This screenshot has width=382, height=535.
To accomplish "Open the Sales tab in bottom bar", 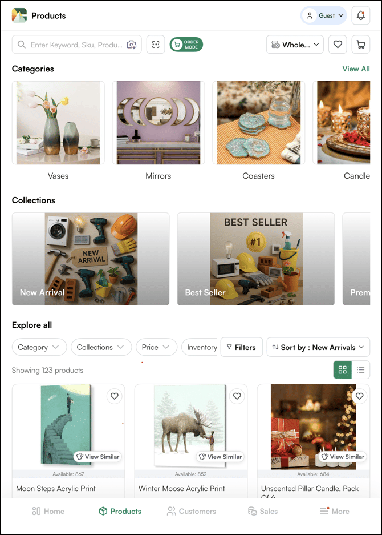I will click(x=263, y=512).
